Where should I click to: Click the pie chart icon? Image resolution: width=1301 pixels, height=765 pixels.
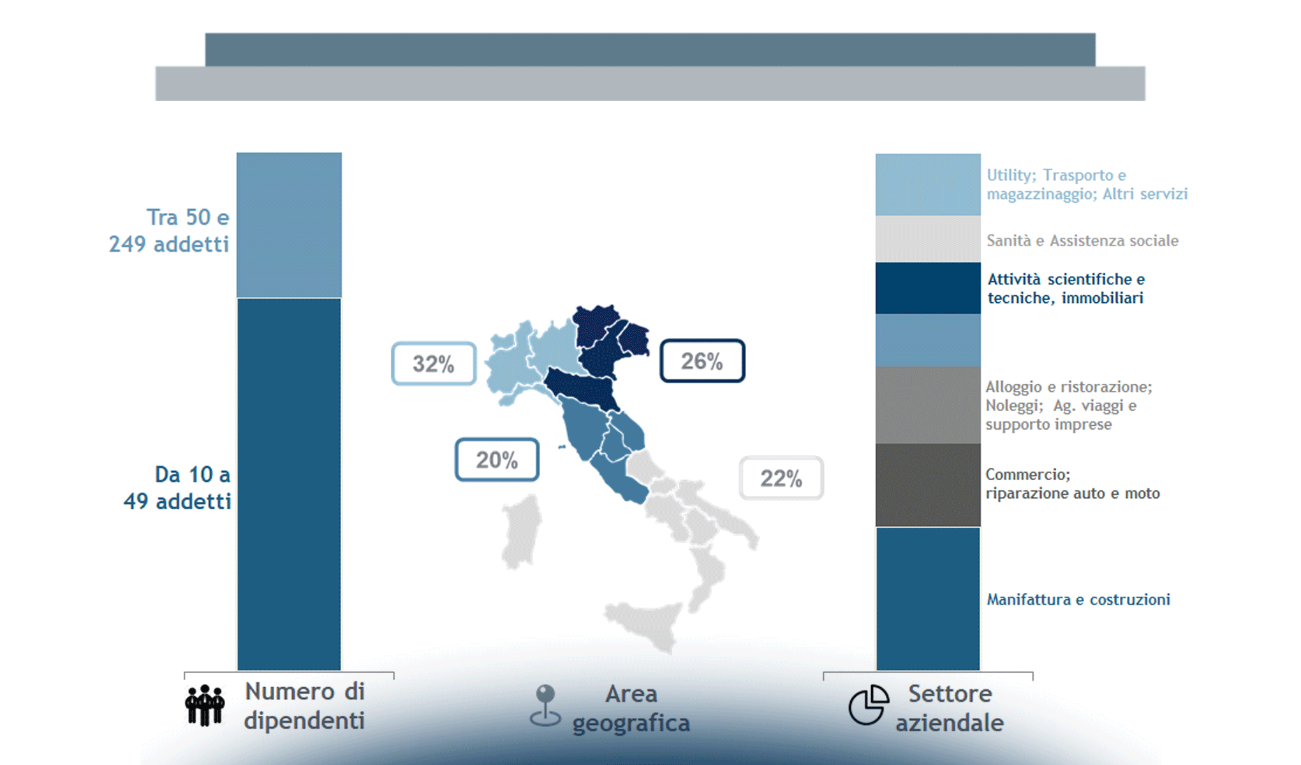pyautogui.click(x=869, y=705)
